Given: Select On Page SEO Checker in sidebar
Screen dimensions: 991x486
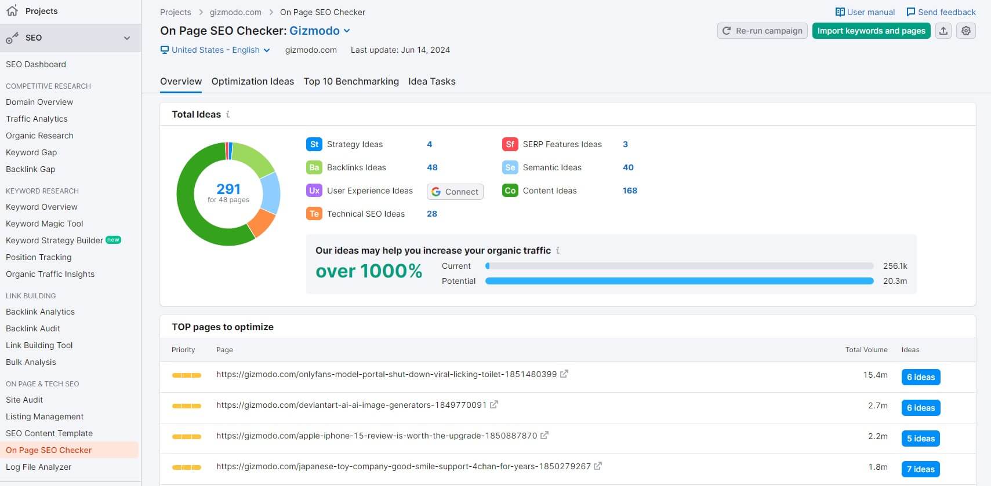Looking at the screenshot, I should point(49,450).
